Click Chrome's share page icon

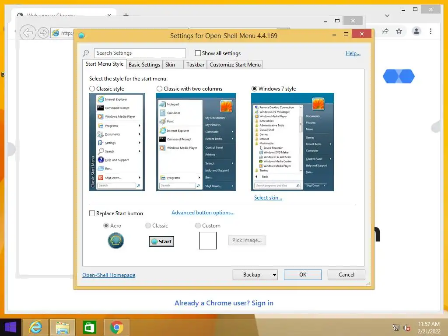coord(385,31)
